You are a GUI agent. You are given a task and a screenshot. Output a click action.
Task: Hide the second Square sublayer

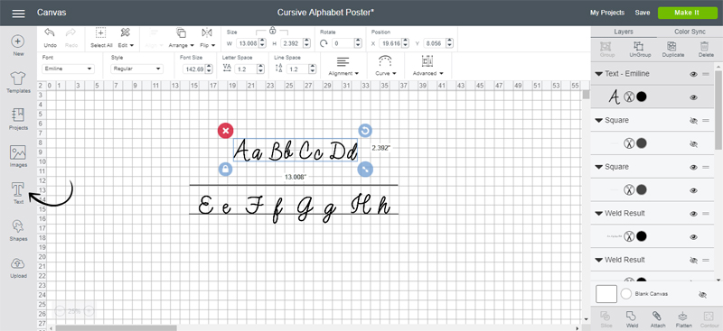tap(693, 190)
